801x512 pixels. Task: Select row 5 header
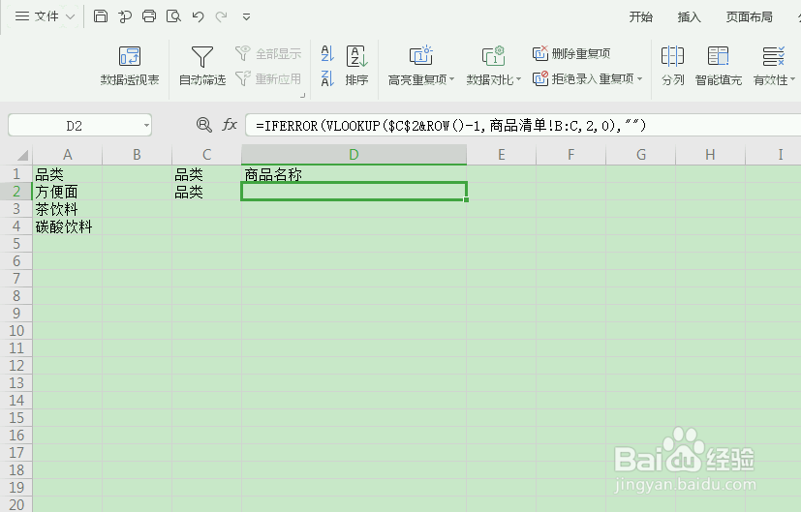coord(16,244)
